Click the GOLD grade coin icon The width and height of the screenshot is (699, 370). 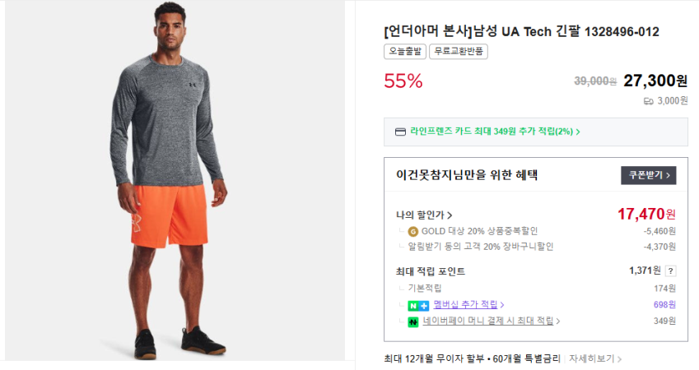click(x=412, y=231)
